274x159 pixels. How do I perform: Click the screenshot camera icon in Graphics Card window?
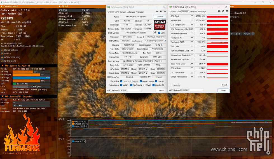tap(157, 11)
